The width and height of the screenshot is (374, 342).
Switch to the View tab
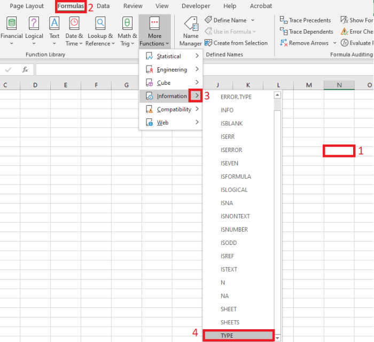162,6
